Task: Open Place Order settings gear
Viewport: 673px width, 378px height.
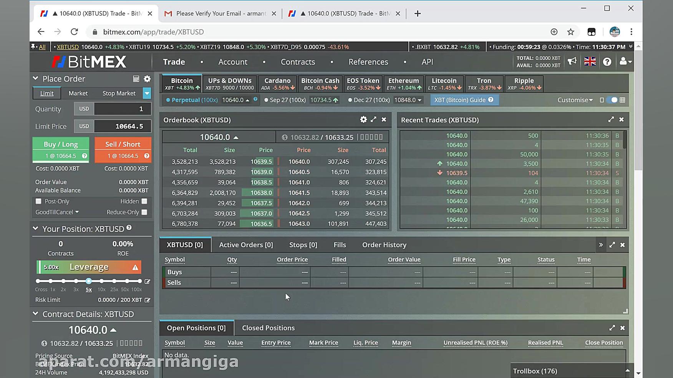Action: (x=147, y=79)
